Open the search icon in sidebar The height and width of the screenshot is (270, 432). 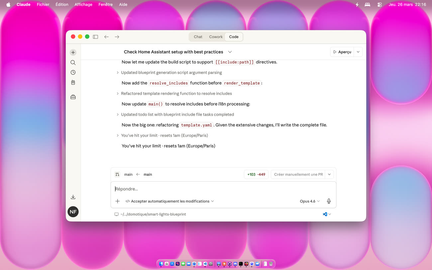[73, 62]
